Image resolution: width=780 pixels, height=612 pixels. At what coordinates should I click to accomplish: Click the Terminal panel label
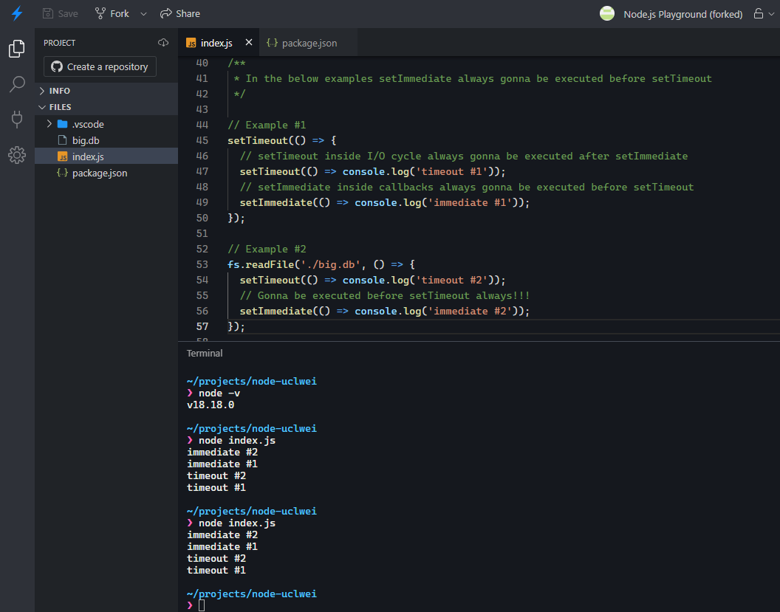205,353
